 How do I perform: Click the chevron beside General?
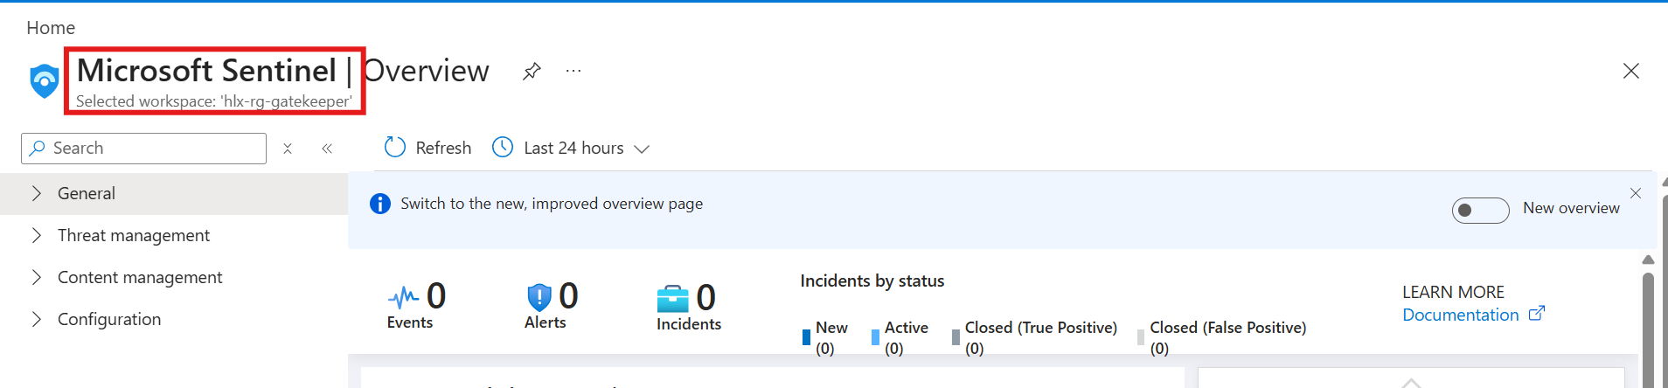(36, 194)
